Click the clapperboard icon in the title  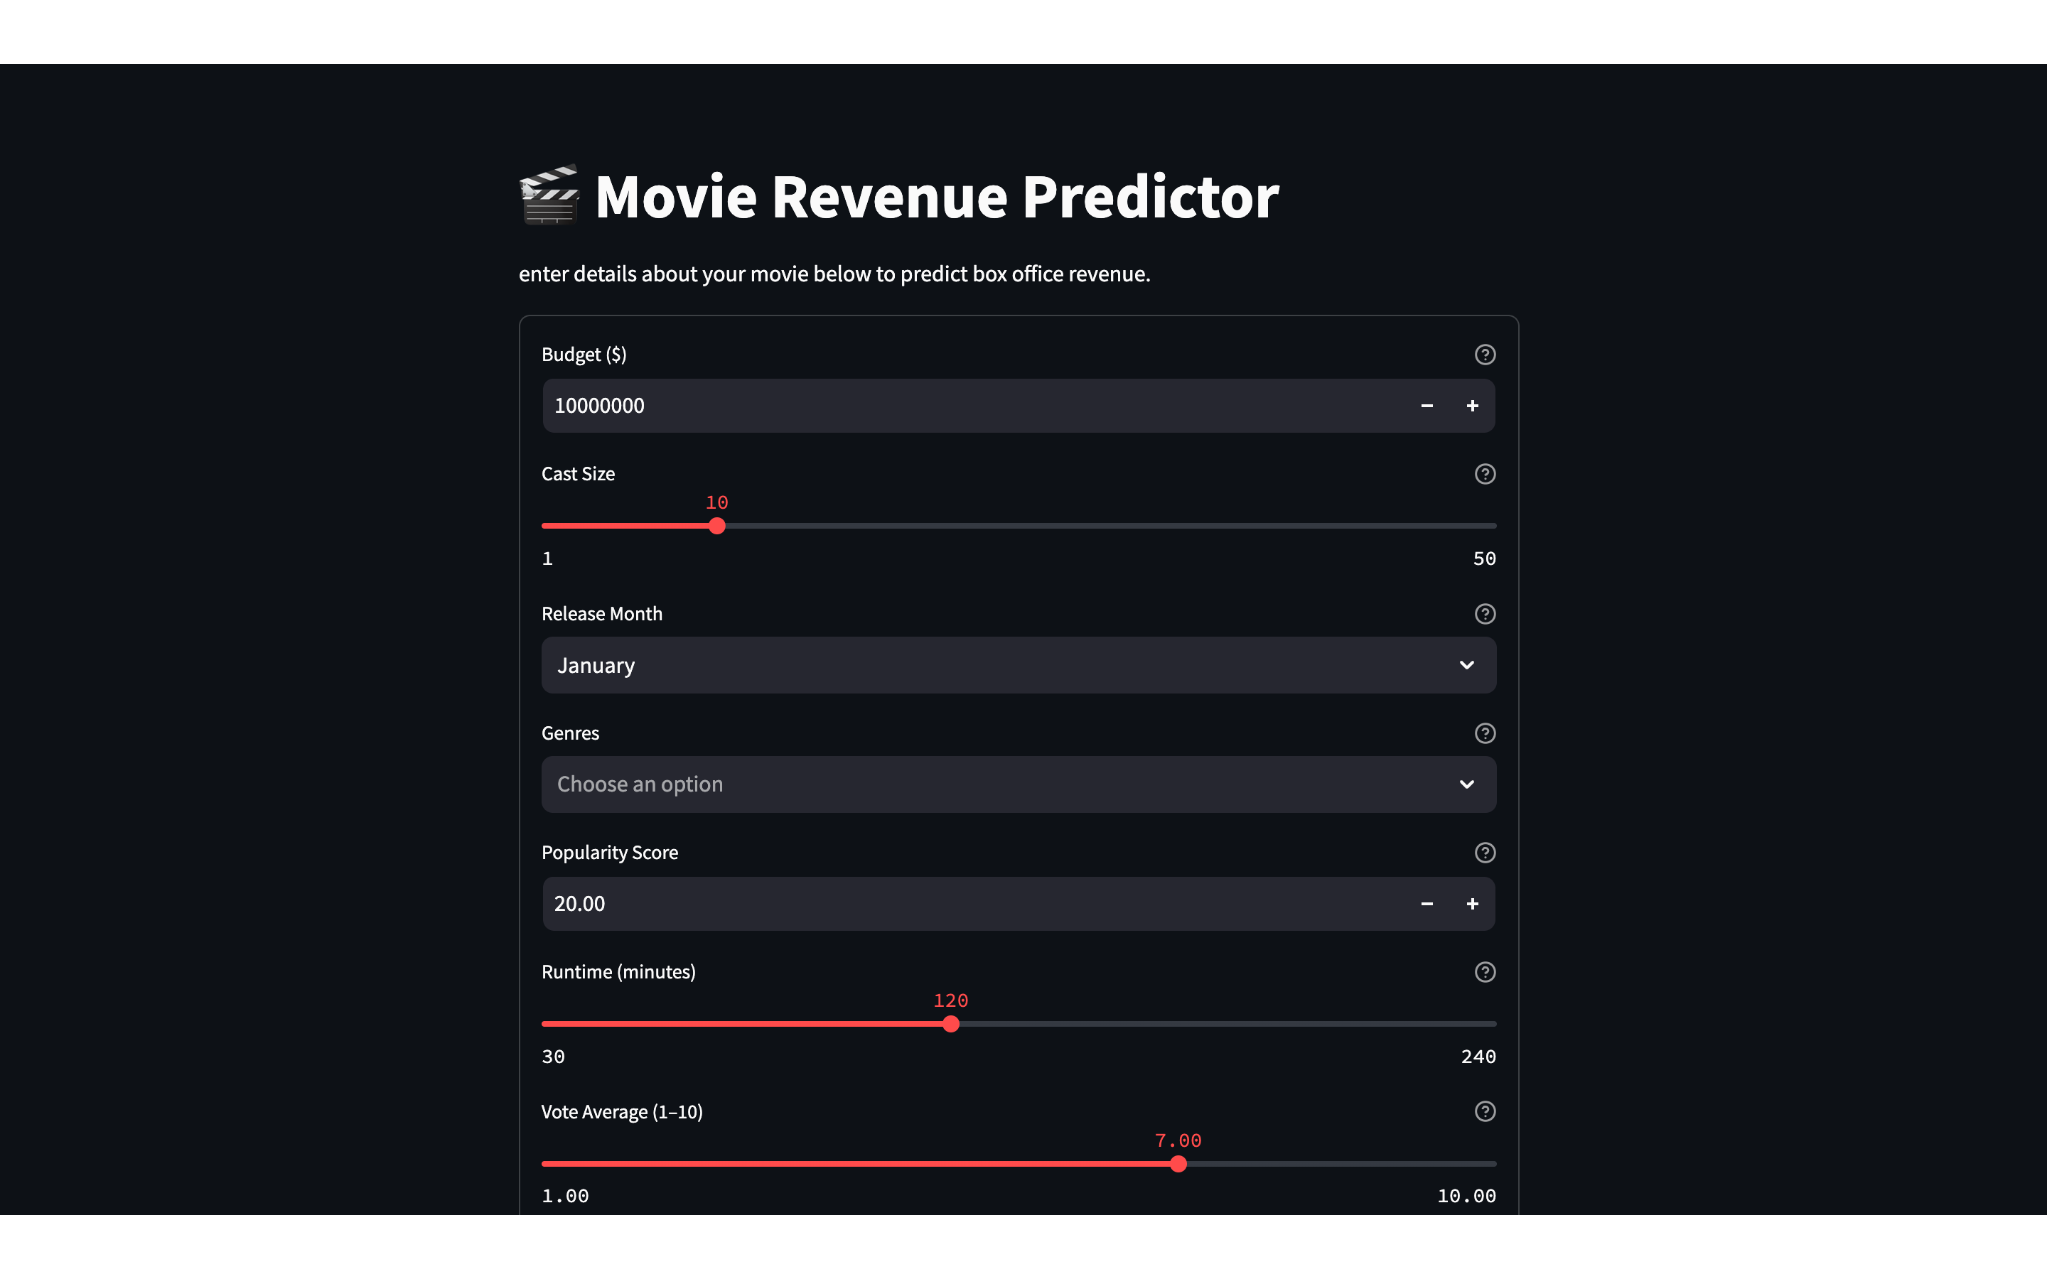550,196
